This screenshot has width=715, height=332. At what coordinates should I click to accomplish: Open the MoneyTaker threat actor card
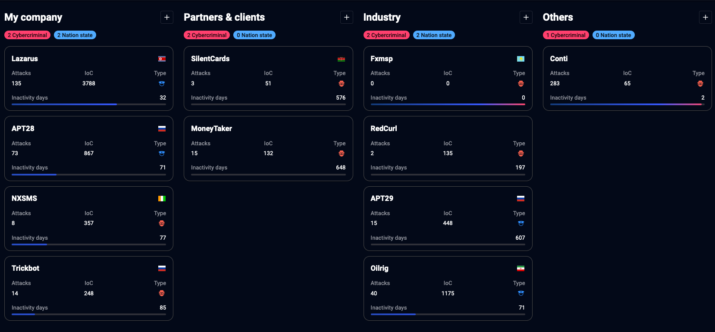coord(211,128)
